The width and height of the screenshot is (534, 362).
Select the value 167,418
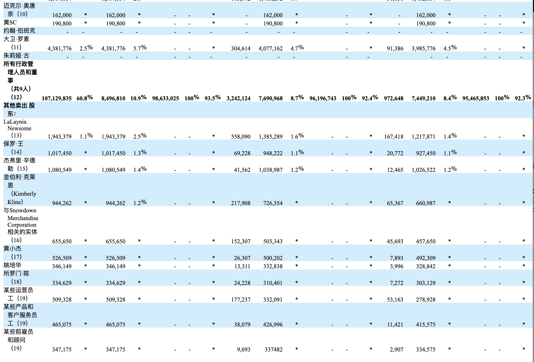pos(394,137)
